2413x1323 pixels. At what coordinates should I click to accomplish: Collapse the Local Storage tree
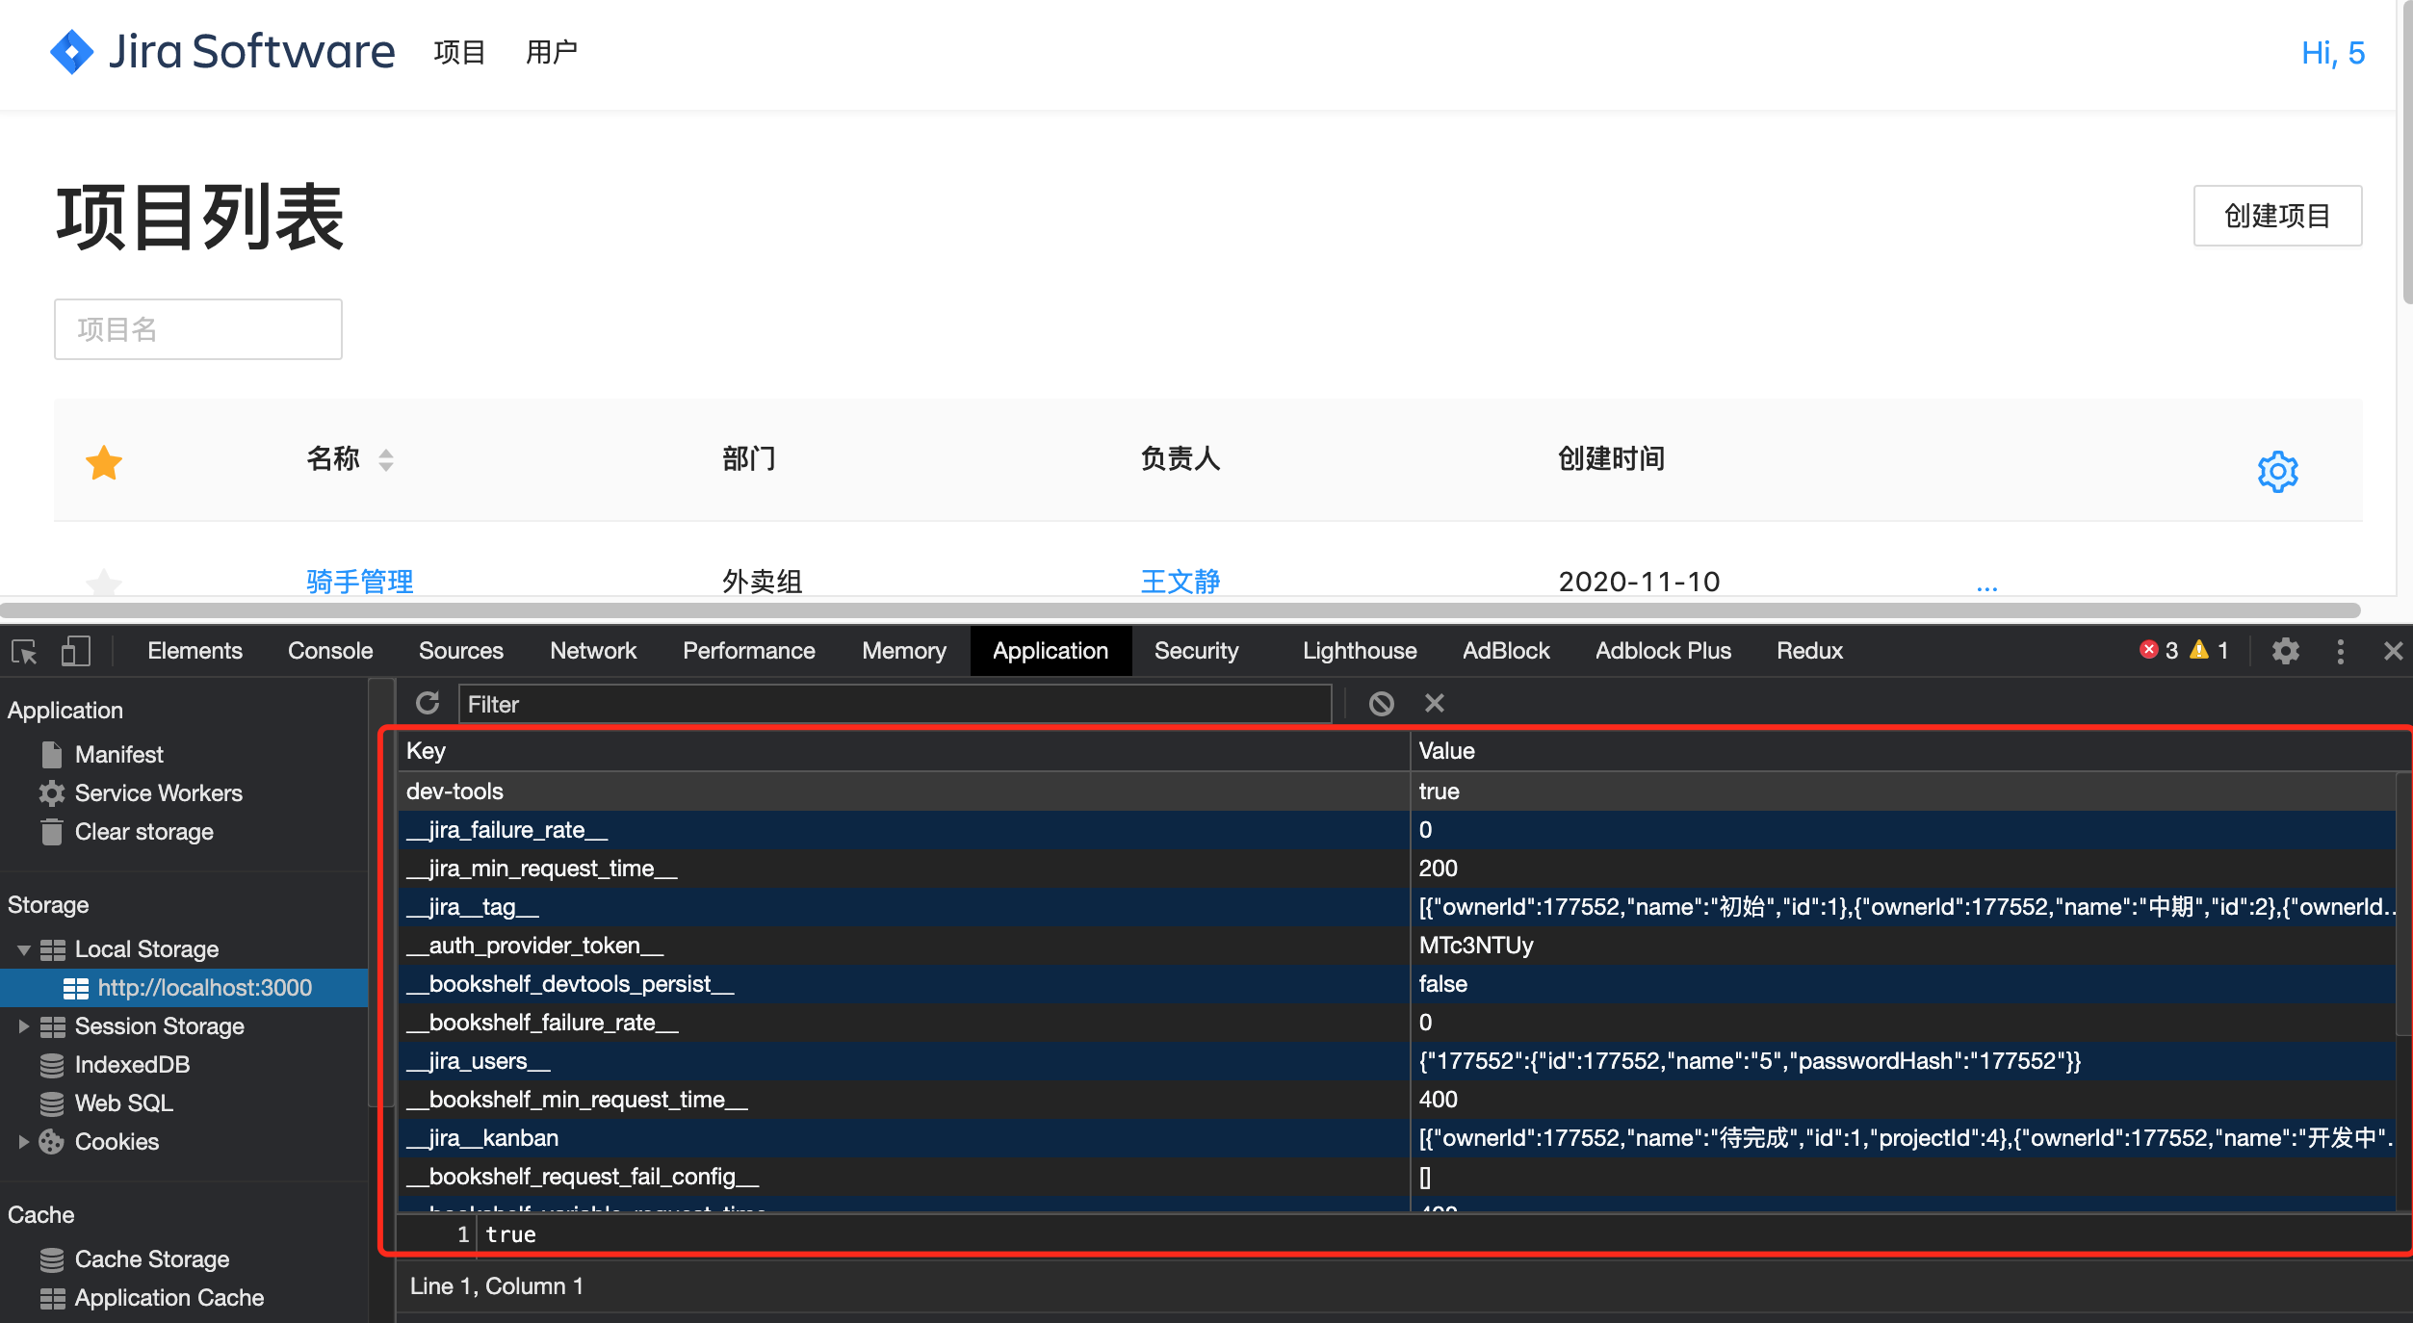coord(23,948)
